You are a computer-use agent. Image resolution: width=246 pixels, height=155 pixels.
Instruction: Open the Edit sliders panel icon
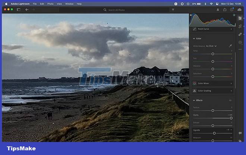point(240,18)
